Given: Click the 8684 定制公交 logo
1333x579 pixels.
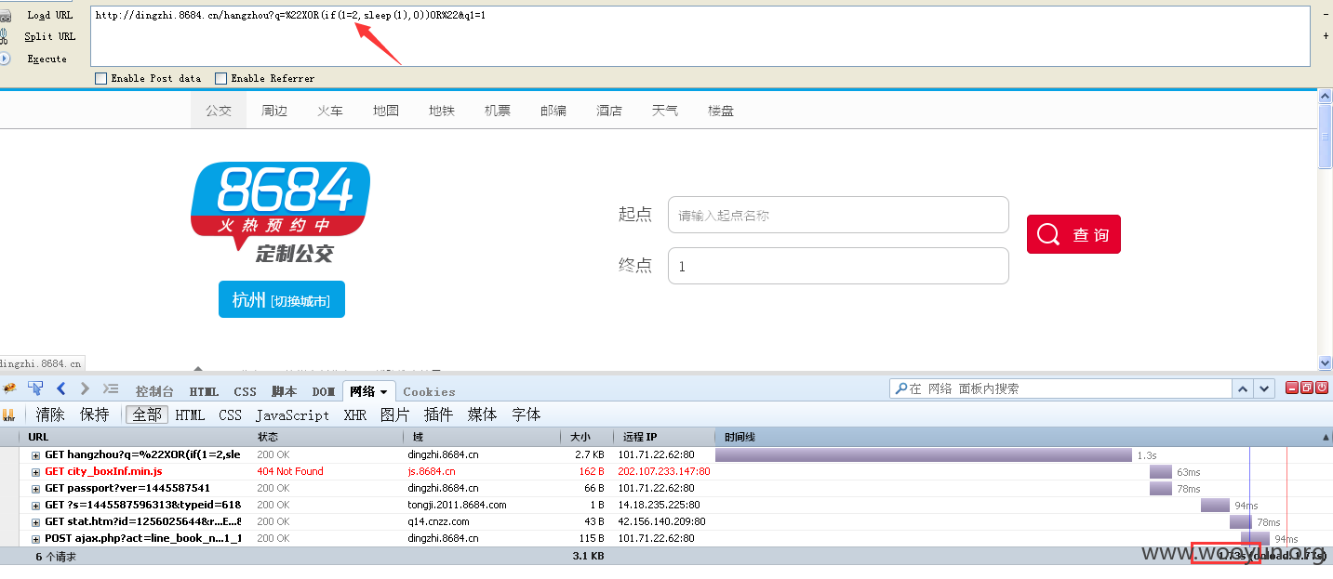Looking at the screenshot, I should coord(280,212).
